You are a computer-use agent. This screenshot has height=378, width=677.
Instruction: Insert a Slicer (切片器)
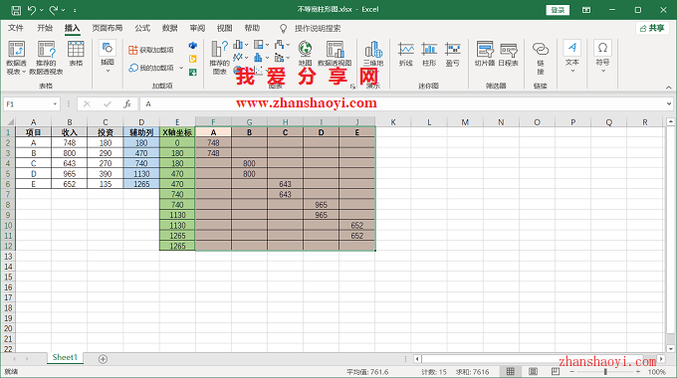point(485,54)
